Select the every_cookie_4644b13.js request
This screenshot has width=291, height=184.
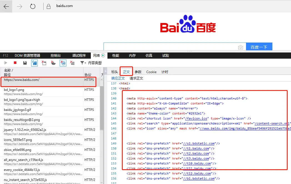click(50, 172)
